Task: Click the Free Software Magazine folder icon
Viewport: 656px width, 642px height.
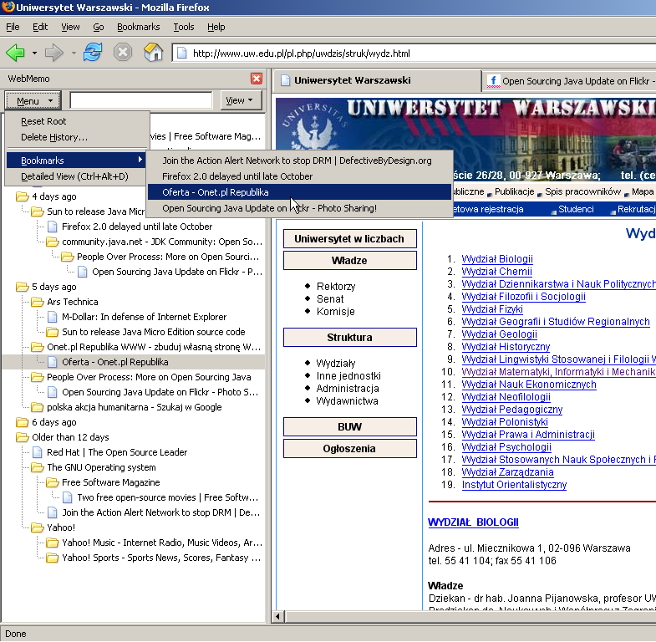Action: 53,482
